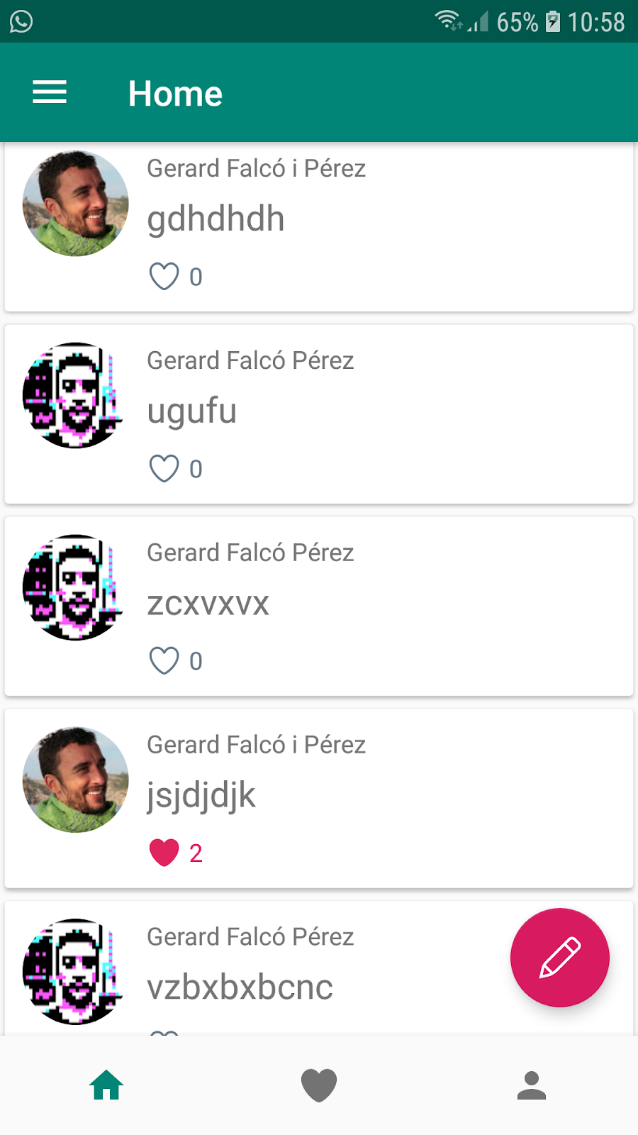The width and height of the screenshot is (638, 1135).
Task: Tap the WhatsApp notification icon
Action: pyautogui.click(x=21, y=21)
